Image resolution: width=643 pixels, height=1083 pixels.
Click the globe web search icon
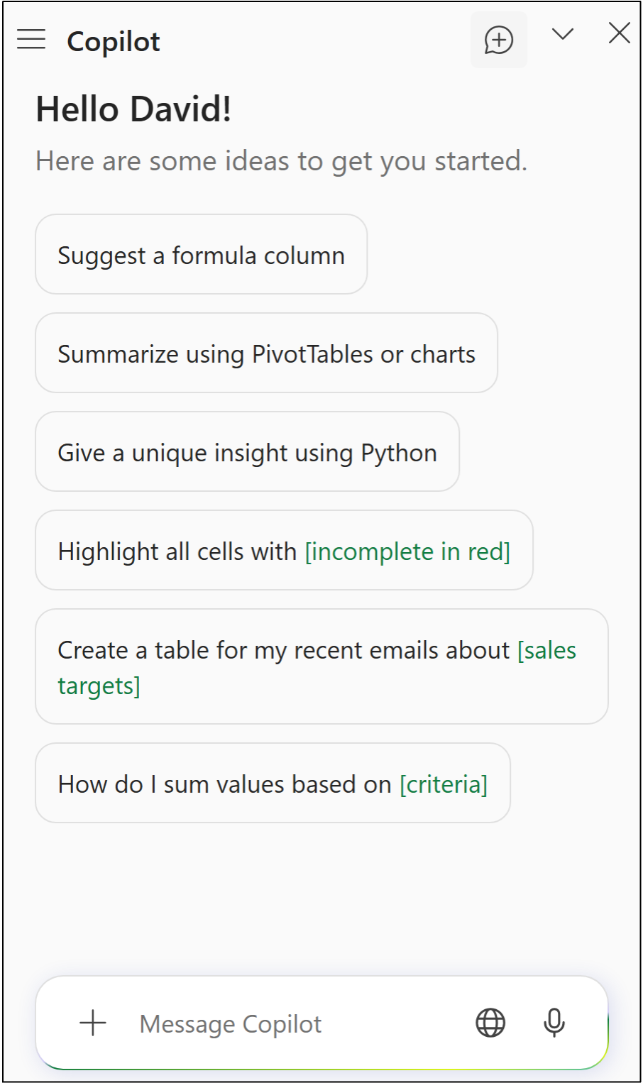click(x=490, y=1023)
